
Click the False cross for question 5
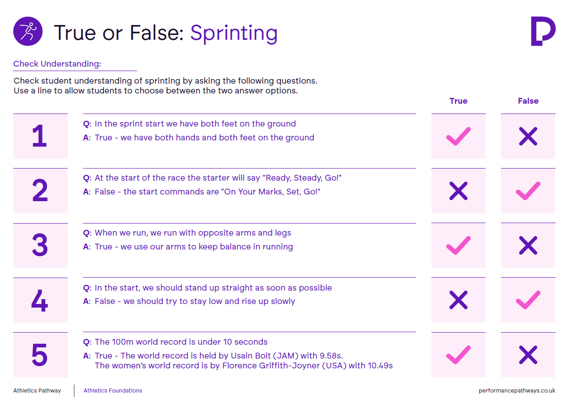coord(528,355)
